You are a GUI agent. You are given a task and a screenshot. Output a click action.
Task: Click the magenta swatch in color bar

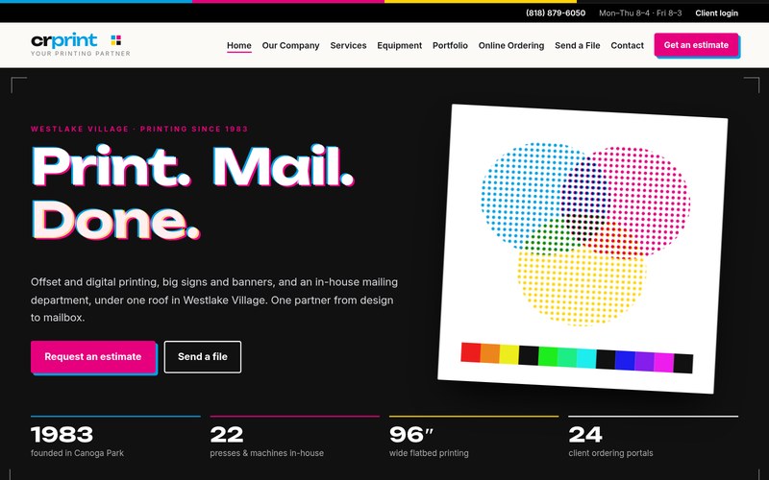(663, 363)
